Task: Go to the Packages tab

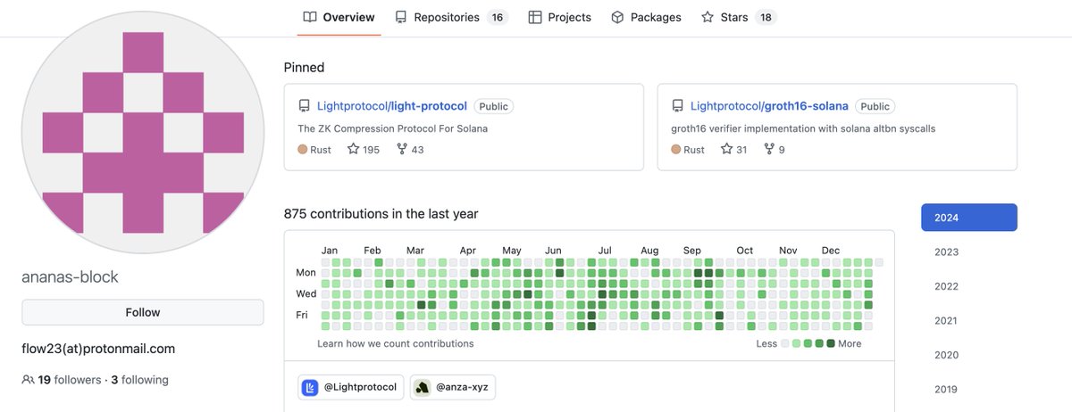Action: pyautogui.click(x=646, y=17)
